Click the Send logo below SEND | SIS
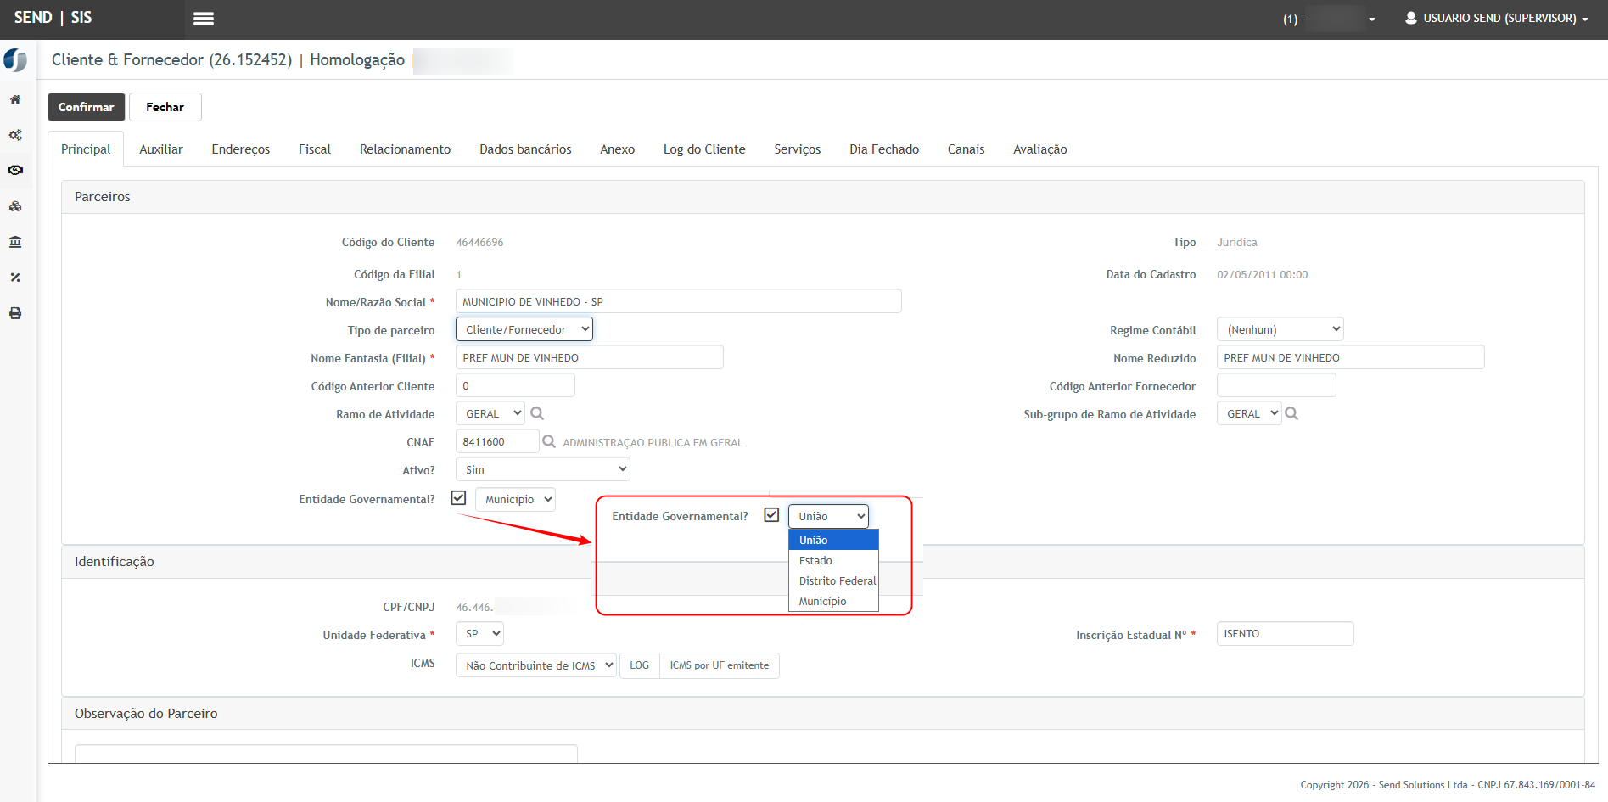 click(x=15, y=60)
